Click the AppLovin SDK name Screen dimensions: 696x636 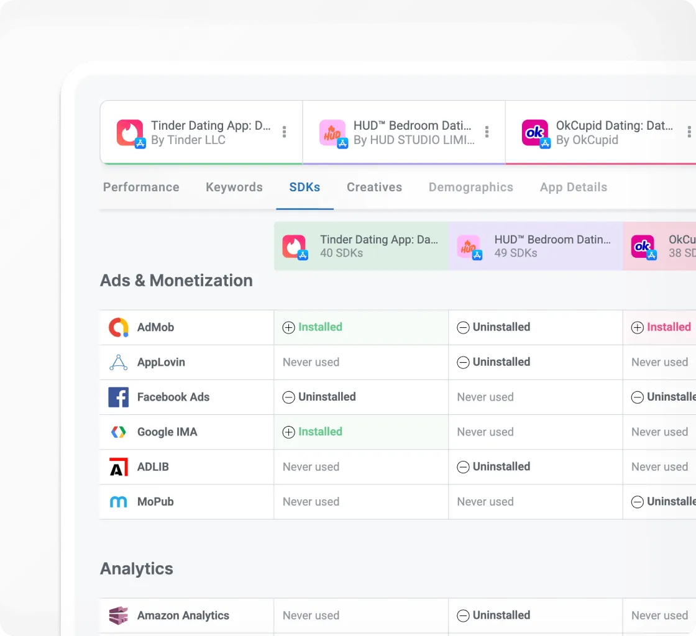(161, 362)
